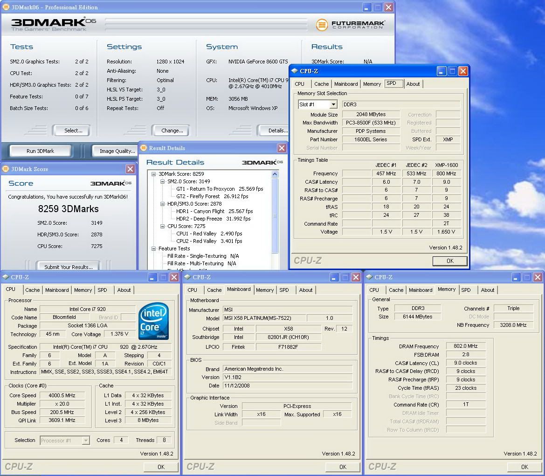Click the Image Quality... button
545x476 pixels.
[x=116, y=151]
